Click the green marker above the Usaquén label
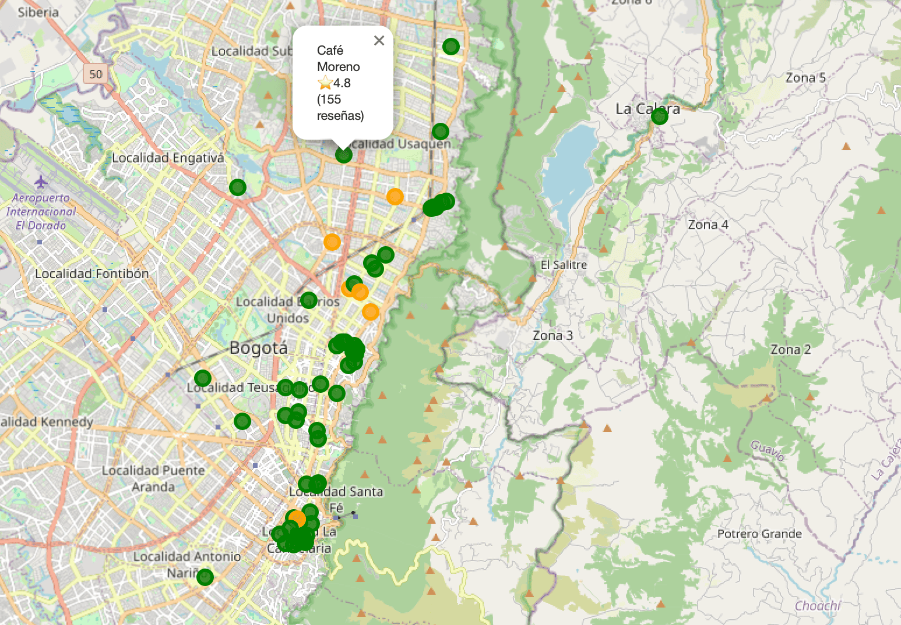The image size is (901, 625). tap(441, 132)
